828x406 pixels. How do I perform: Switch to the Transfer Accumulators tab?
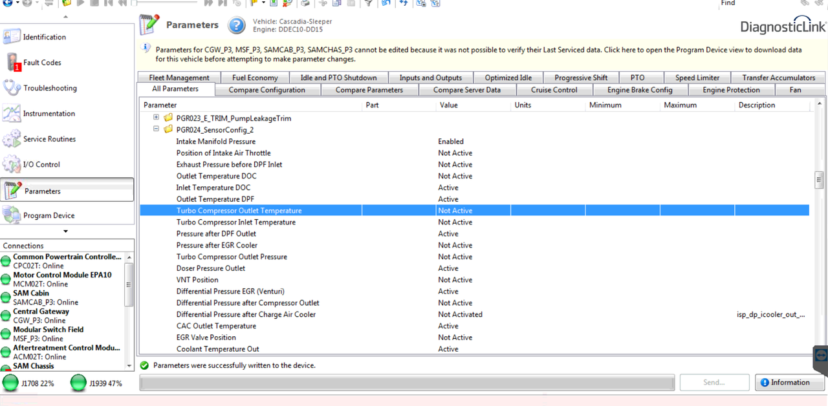pyautogui.click(x=779, y=78)
